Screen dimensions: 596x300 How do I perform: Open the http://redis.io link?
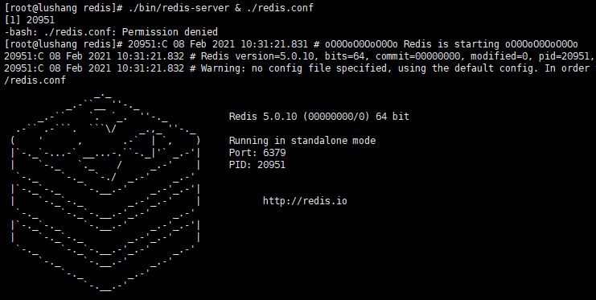pos(305,201)
